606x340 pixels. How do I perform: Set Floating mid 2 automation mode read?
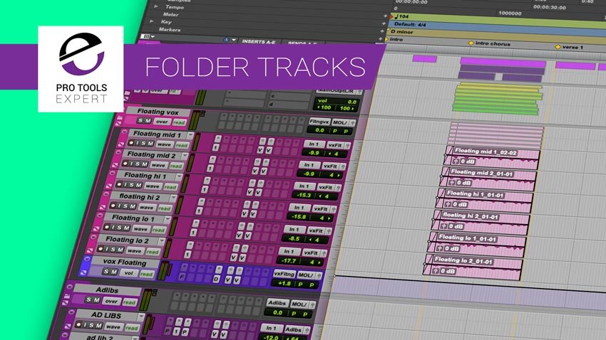(176, 166)
